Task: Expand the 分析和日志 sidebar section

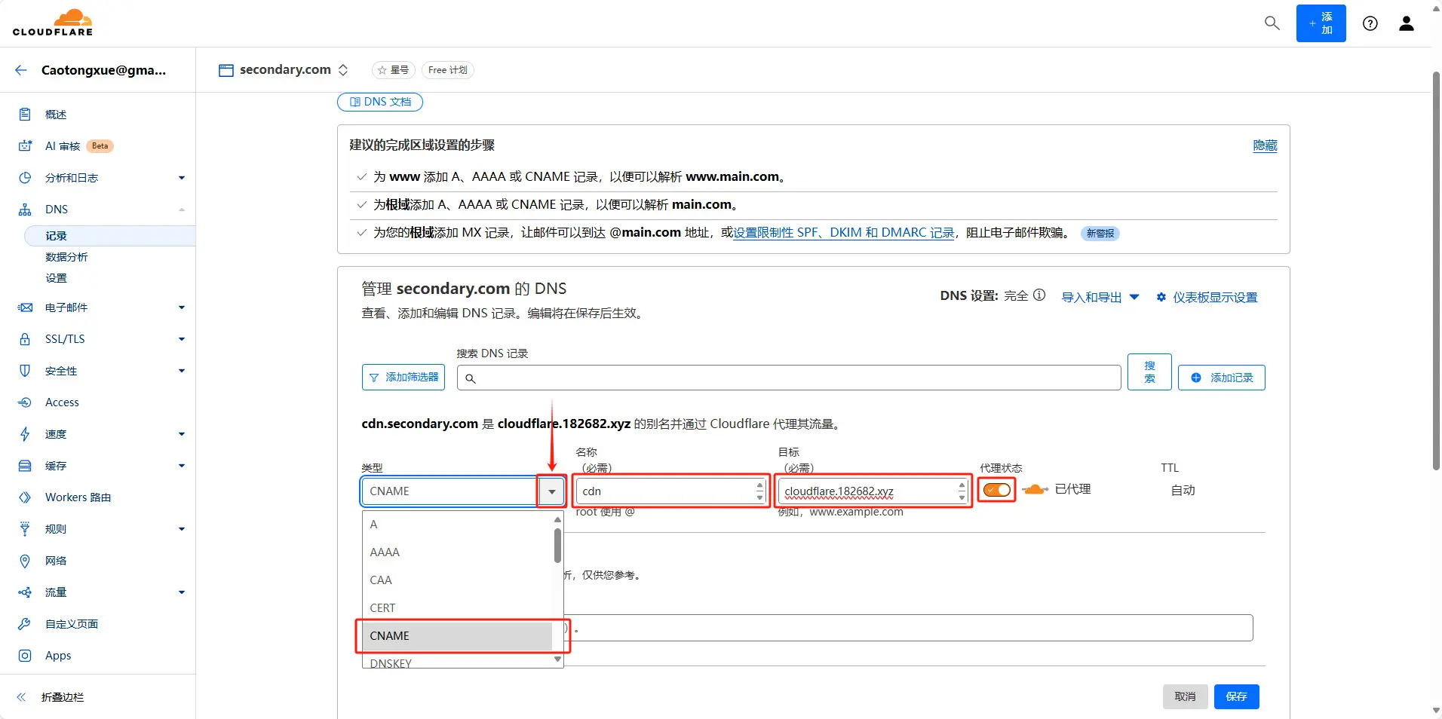Action: tap(182, 178)
